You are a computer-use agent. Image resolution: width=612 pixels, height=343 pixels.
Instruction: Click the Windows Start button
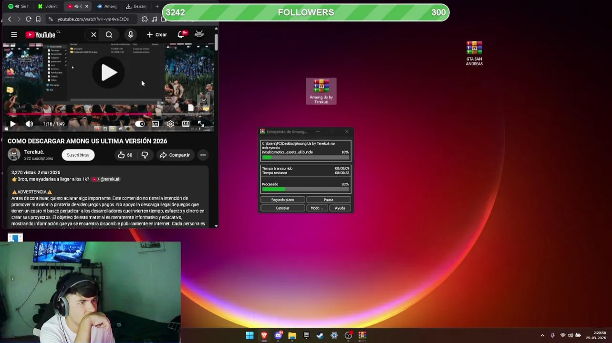pos(249,335)
